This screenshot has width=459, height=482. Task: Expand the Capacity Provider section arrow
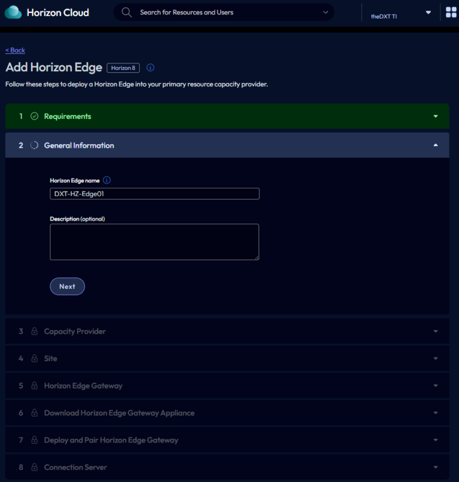[x=436, y=331]
